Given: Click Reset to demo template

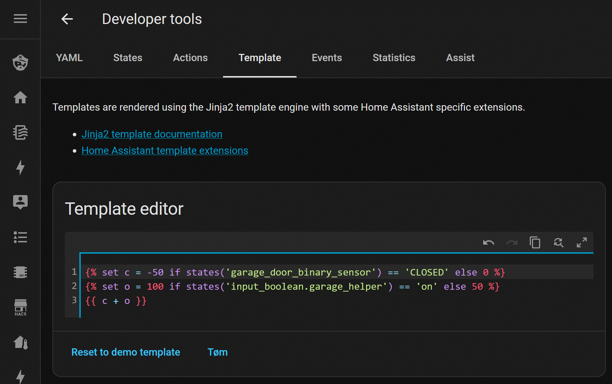Looking at the screenshot, I should click(126, 352).
